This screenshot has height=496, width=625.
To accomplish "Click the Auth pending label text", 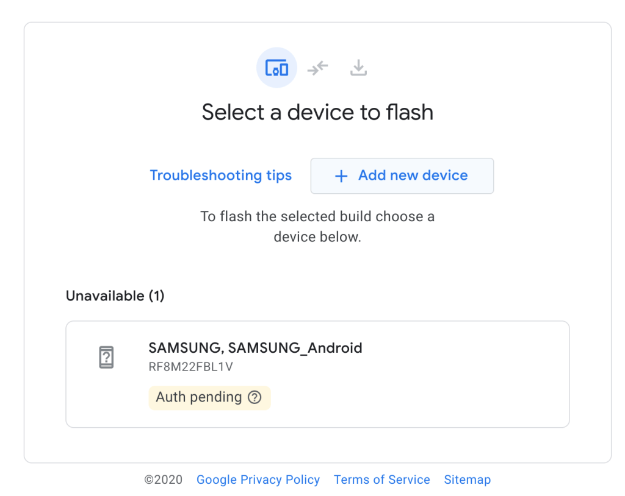I will click(199, 397).
